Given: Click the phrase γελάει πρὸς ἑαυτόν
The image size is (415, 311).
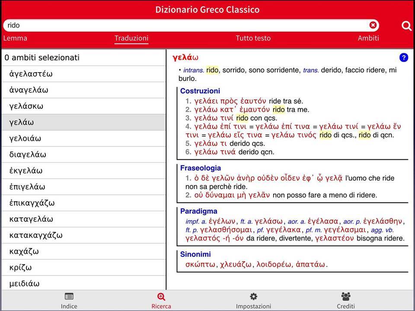Looking at the screenshot, I should coord(230,101).
